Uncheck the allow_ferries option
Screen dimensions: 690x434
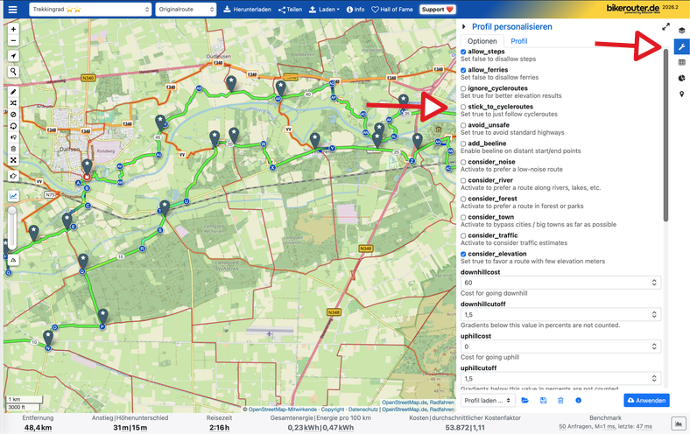coord(464,70)
